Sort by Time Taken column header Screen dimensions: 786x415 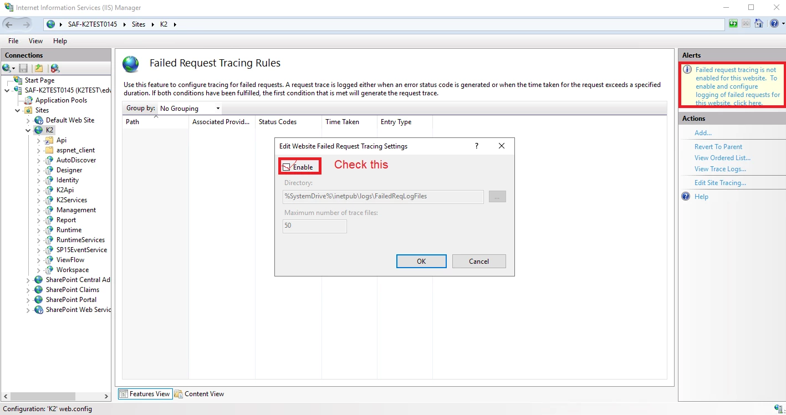349,122
